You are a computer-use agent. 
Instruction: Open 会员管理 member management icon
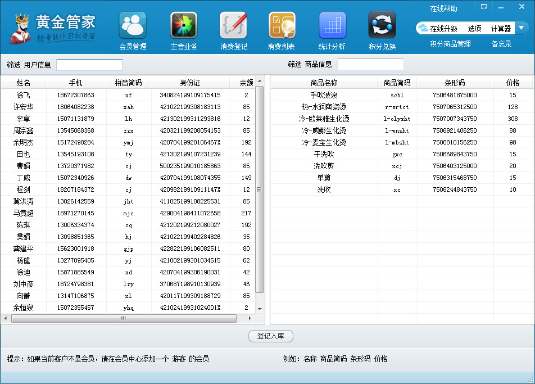[x=133, y=26]
